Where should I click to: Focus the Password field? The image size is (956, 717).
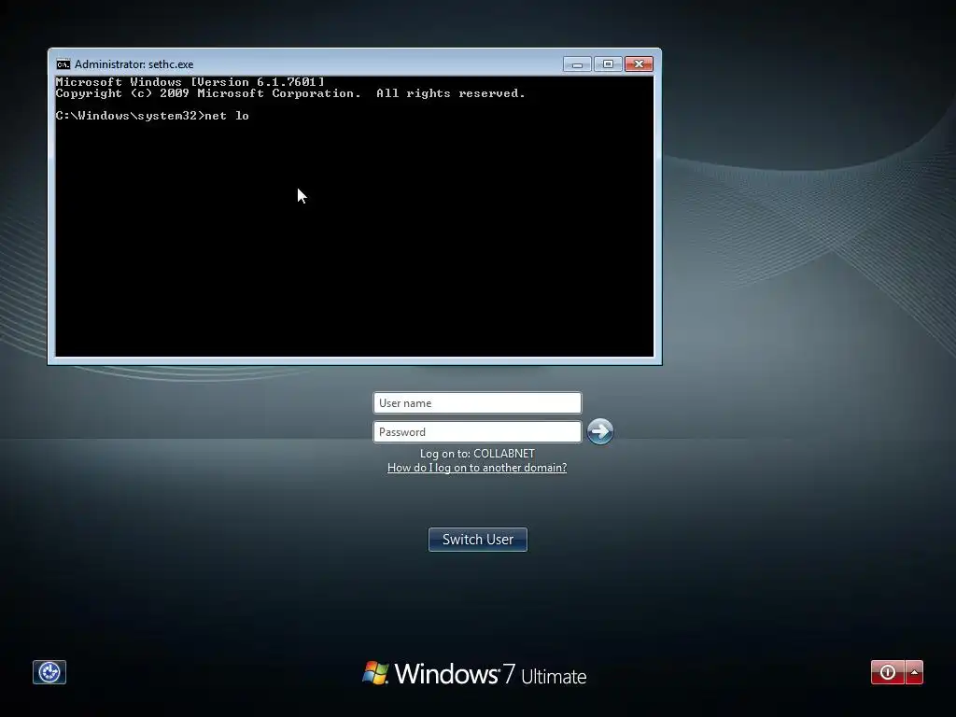click(x=477, y=431)
